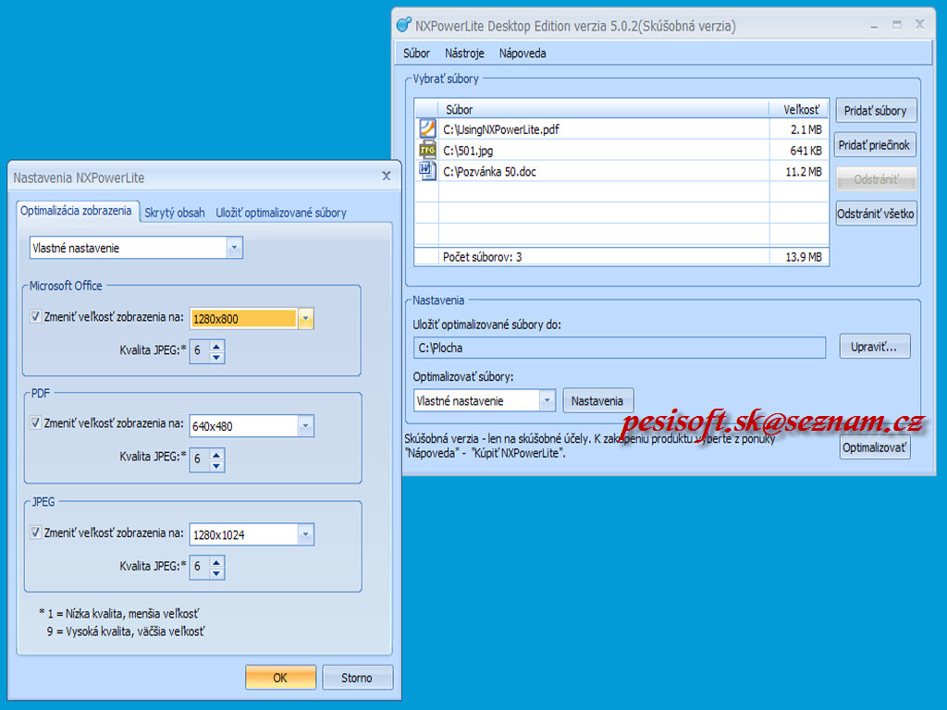Click the NXPowerLite app icon in title bar
947x710 pixels.
(x=403, y=25)
